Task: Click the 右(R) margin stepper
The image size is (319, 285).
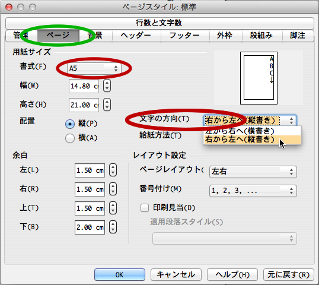Action: (x=113, y=189)
